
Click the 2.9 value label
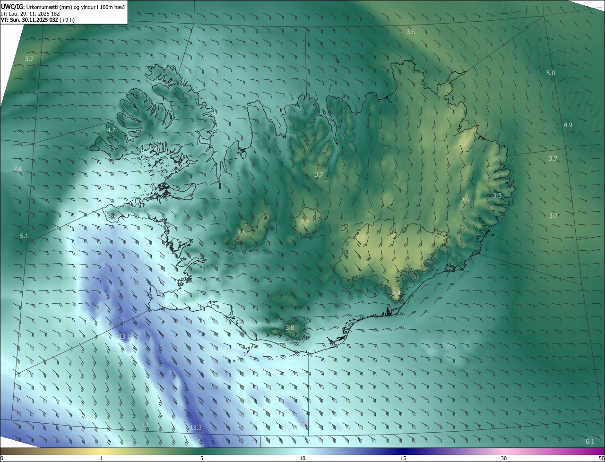pyautogui.click(x=465, y=200)
